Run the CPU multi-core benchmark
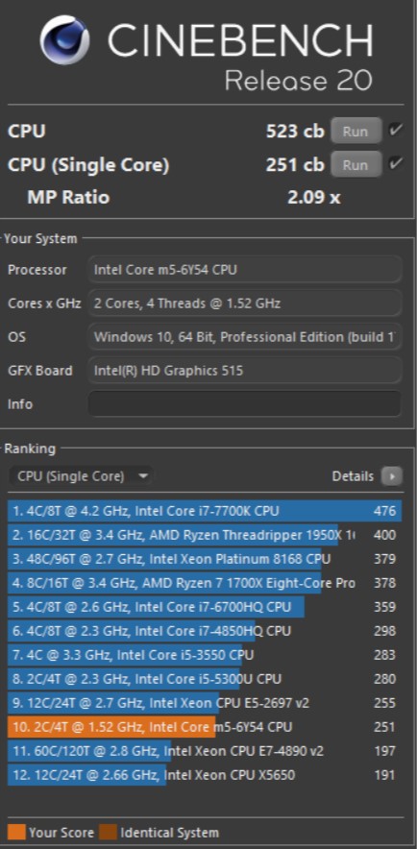The image size is (417, 849). tap(356, 132)
